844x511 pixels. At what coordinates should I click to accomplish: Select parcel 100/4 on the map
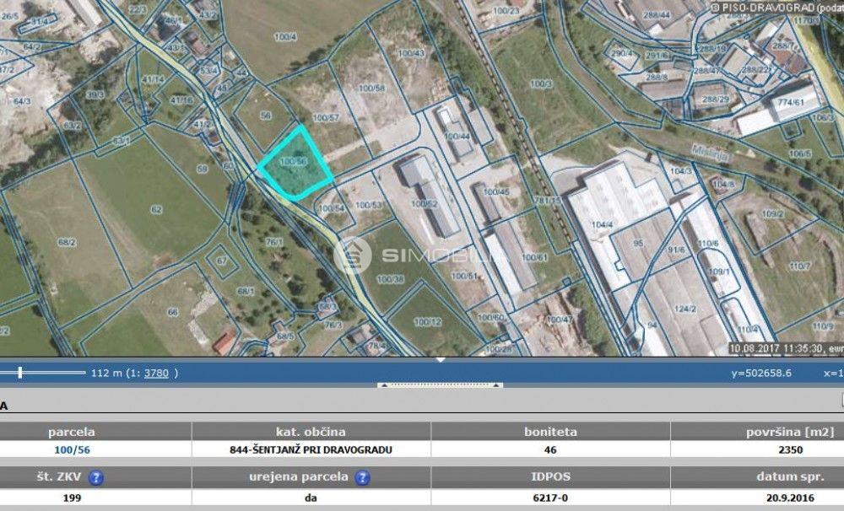point(286,37)
